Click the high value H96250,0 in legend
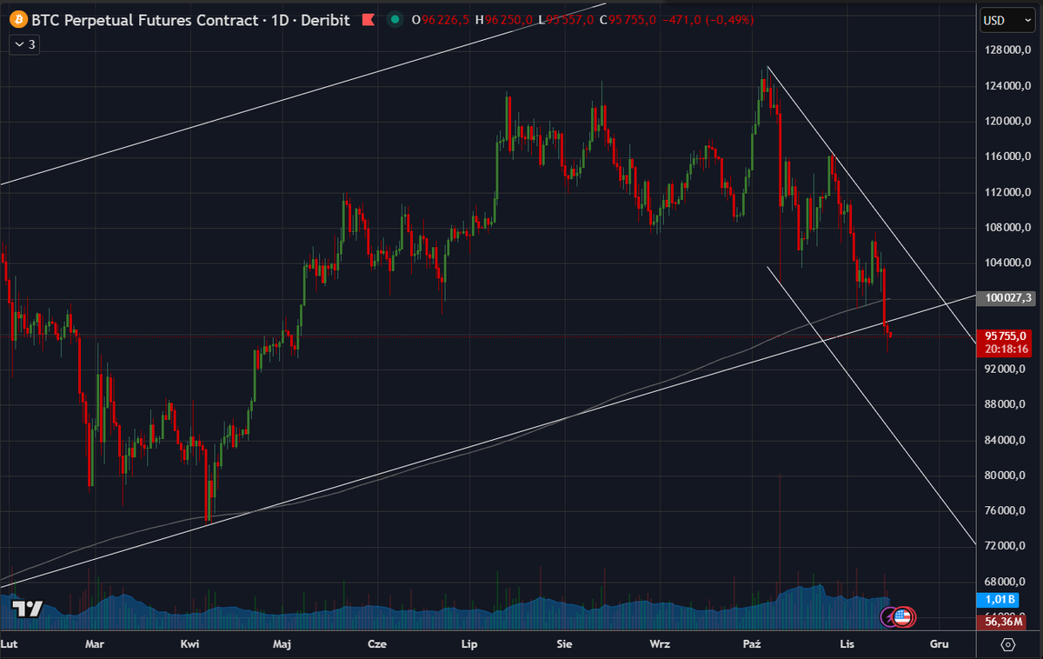Image resolution: width=1043 pixels, height=659 pixels. pos(503,19)
